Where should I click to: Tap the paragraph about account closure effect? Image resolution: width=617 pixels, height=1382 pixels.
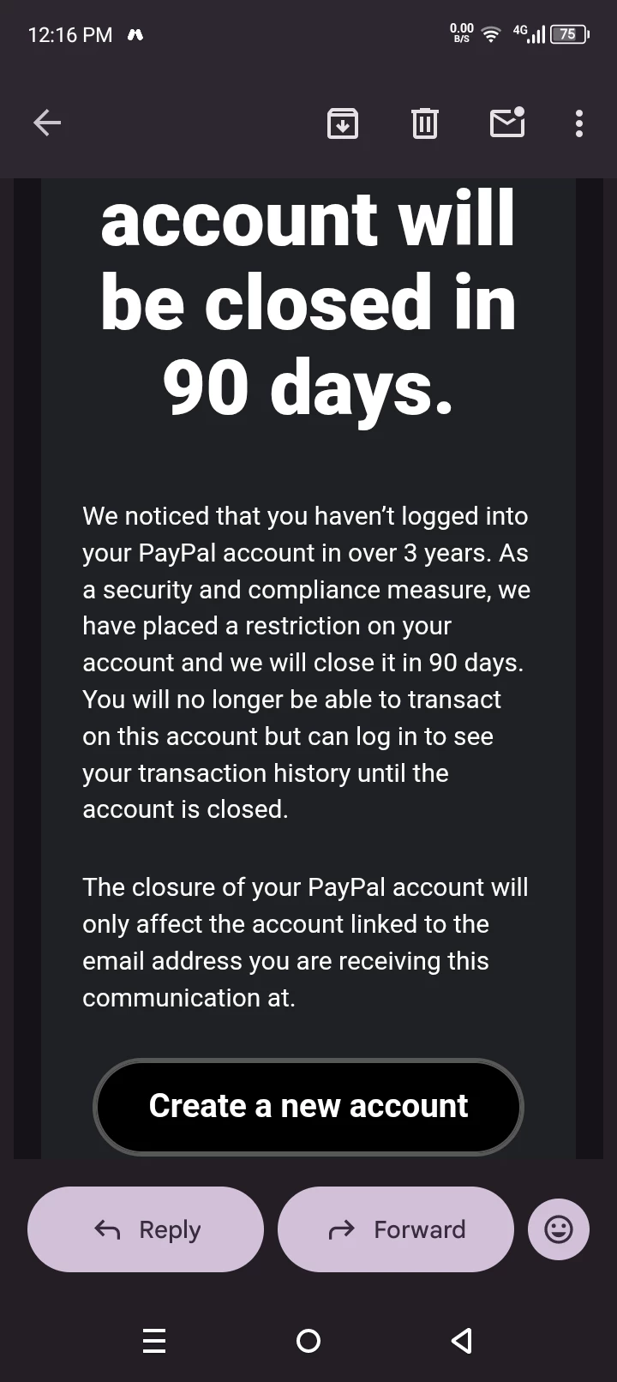[305, 942]
